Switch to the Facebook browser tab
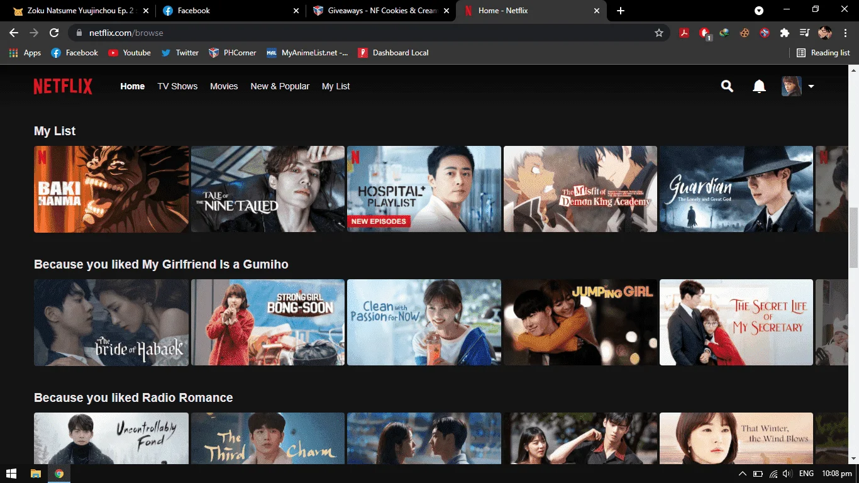This screenshot has height=483, width=859. [230, 11]
